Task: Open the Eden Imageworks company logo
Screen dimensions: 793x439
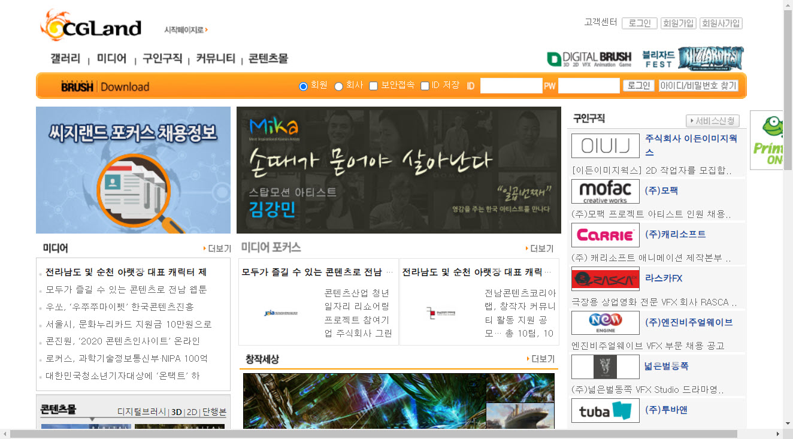Action: pyautogui.click(x=605, y=146)
